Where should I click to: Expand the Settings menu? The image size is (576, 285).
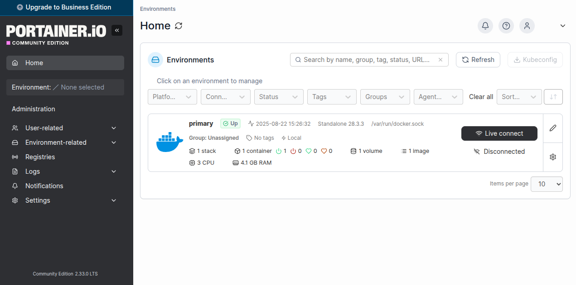65,200
